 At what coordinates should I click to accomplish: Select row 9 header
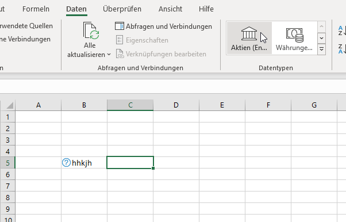click(x=7, y=209)
